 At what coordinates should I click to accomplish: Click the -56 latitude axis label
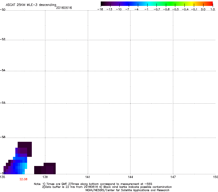coord(3,103)
